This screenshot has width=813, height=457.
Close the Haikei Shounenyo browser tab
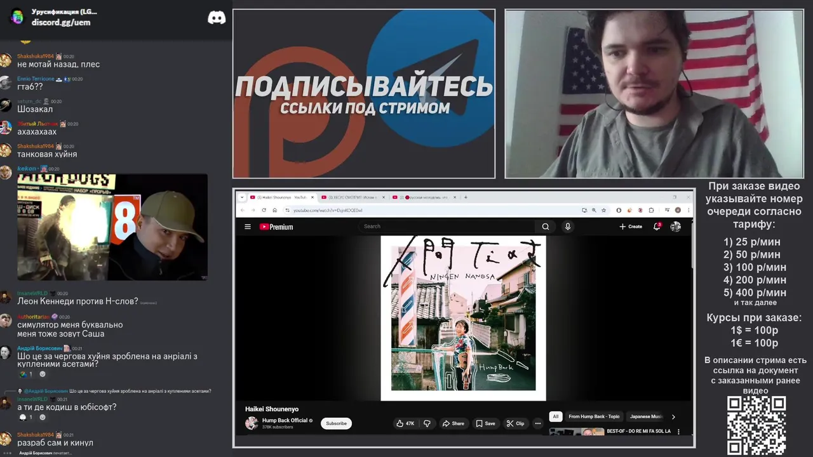pyautogui.click(x=312, y=197)
